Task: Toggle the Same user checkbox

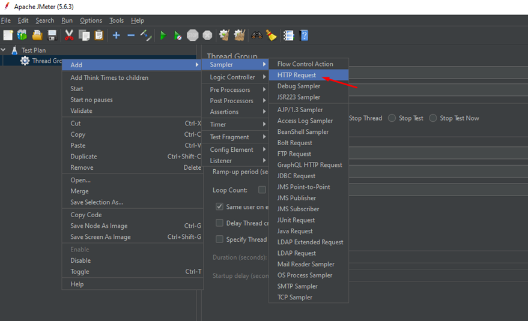Action: (x=219, y=207)
